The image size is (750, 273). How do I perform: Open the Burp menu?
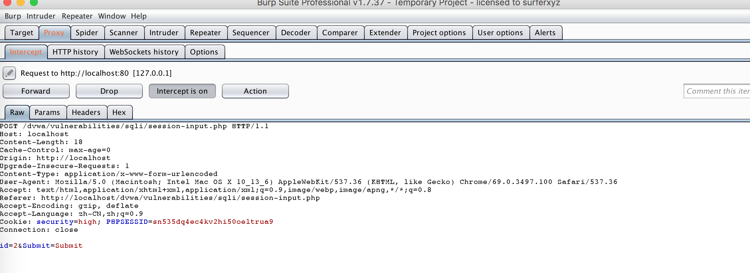[x=13, y=16]
